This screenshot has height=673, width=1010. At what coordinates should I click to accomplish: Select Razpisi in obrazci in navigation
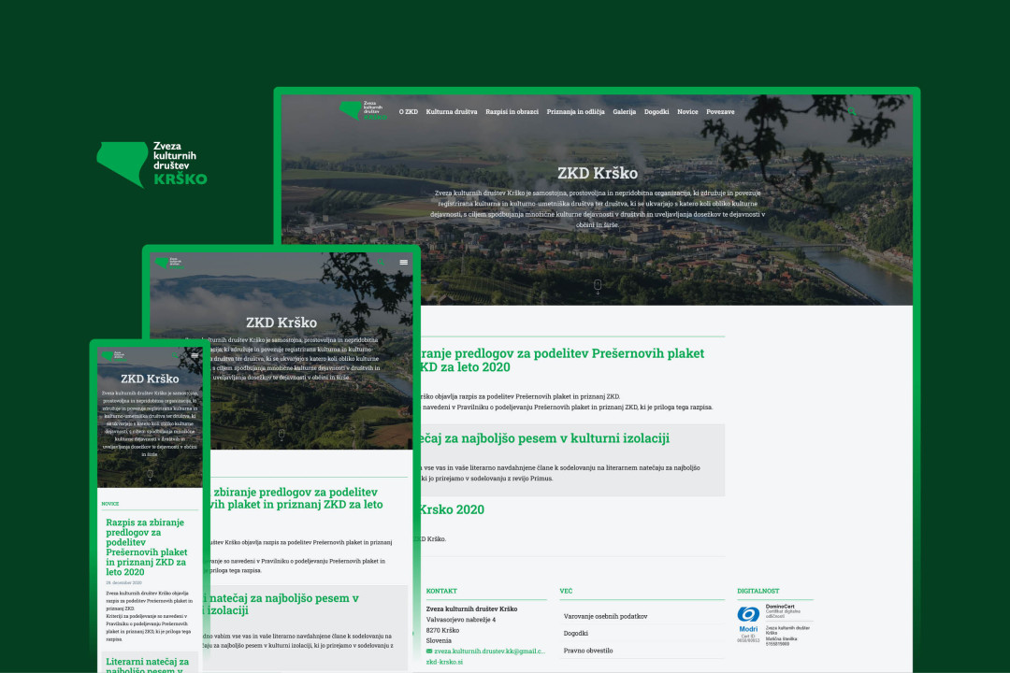pos(512,112)
